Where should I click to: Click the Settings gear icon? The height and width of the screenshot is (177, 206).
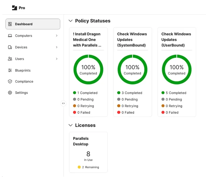[10, 93]
